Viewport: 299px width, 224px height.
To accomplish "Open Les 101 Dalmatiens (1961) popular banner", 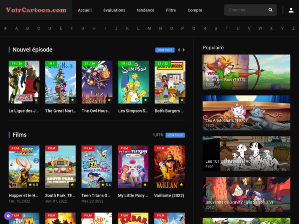I will click(246, 153).
